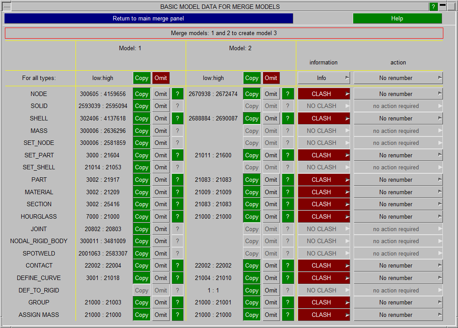Open help for NODE Model 2 row

(288, 94)
